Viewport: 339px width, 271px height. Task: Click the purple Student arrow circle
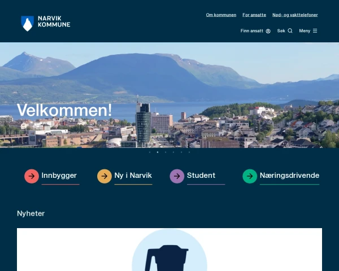[x=177, y=176]
